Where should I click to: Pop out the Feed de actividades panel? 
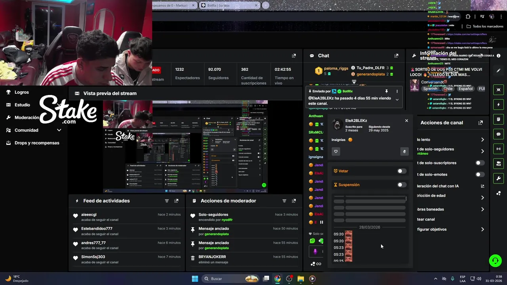coord(176,201)
